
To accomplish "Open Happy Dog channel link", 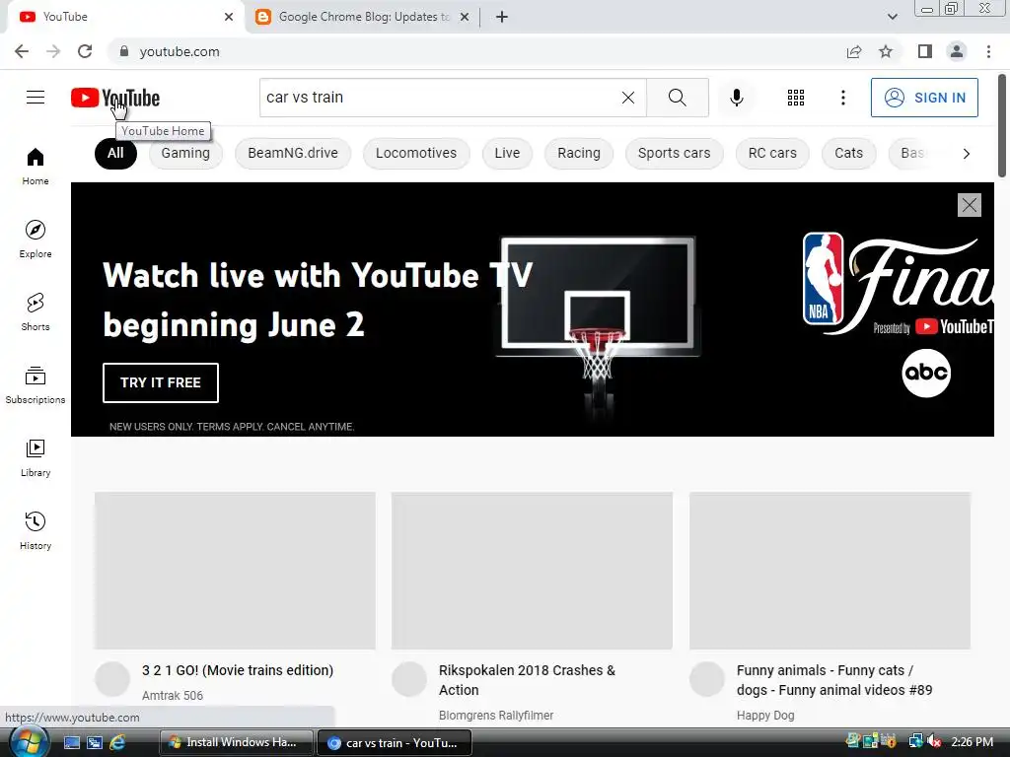I will [x=765, y=716].
